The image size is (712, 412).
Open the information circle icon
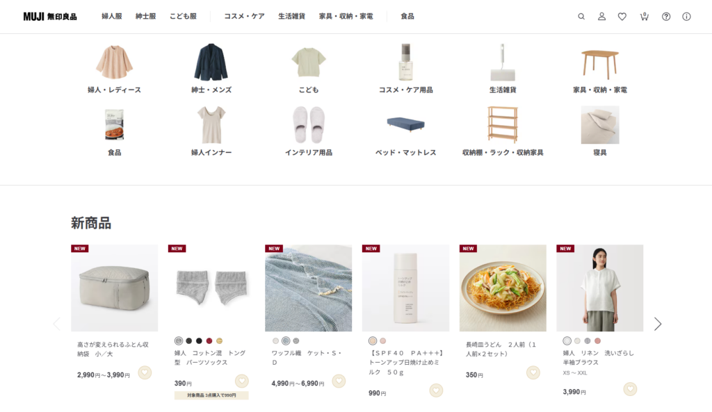pyautogui.click(x=686, y=17)
